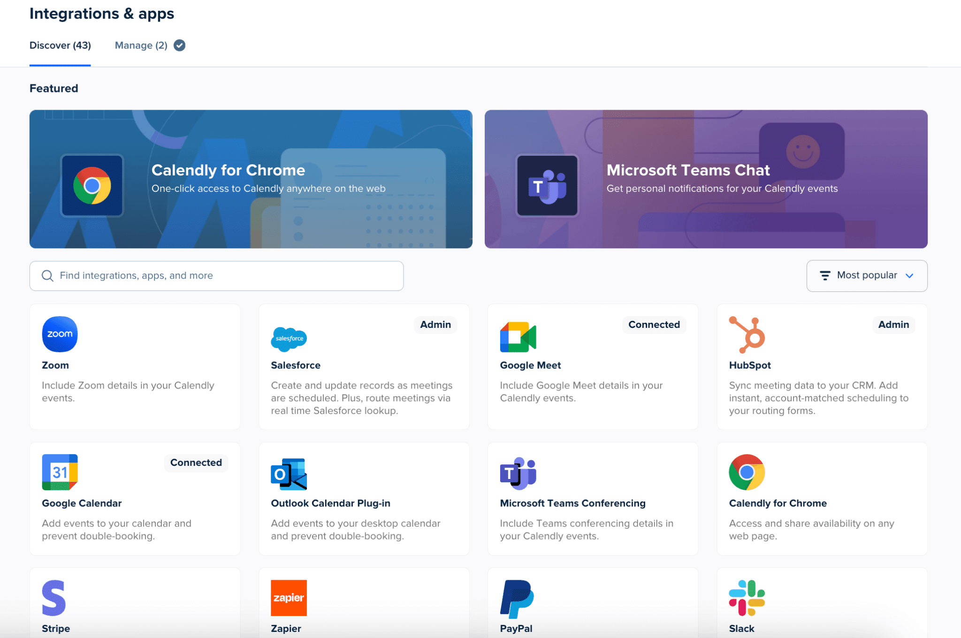
Task: Expand the Most popular chevron
Action: coord(909,275)
